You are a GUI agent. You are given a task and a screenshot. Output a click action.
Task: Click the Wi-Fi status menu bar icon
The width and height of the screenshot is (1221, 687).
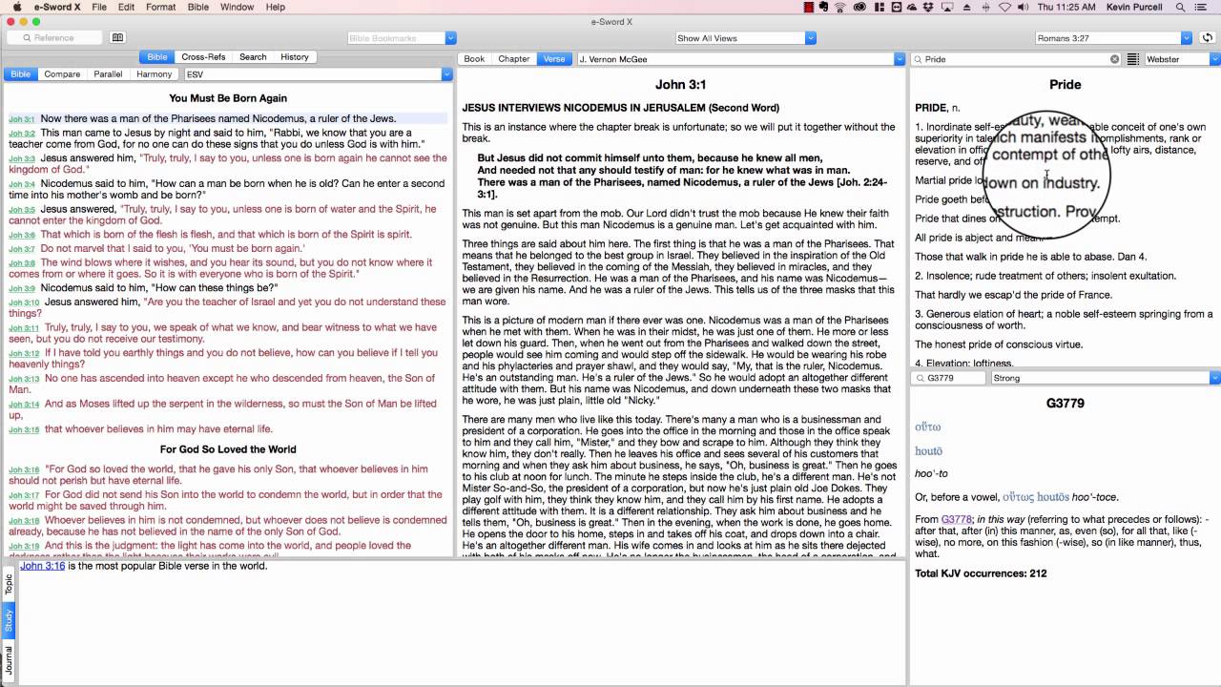(x=1004, y=7)
